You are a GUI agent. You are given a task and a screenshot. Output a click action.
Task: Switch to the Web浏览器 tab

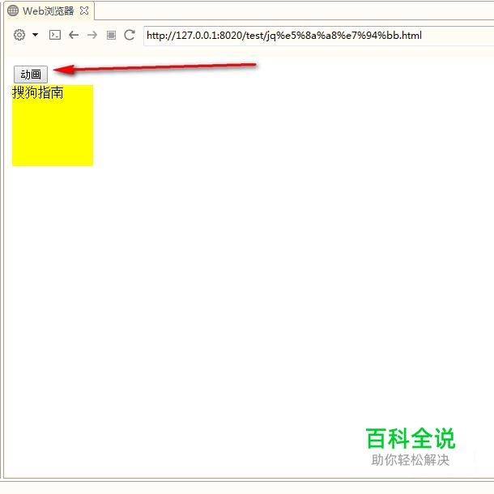pos(49,11)
